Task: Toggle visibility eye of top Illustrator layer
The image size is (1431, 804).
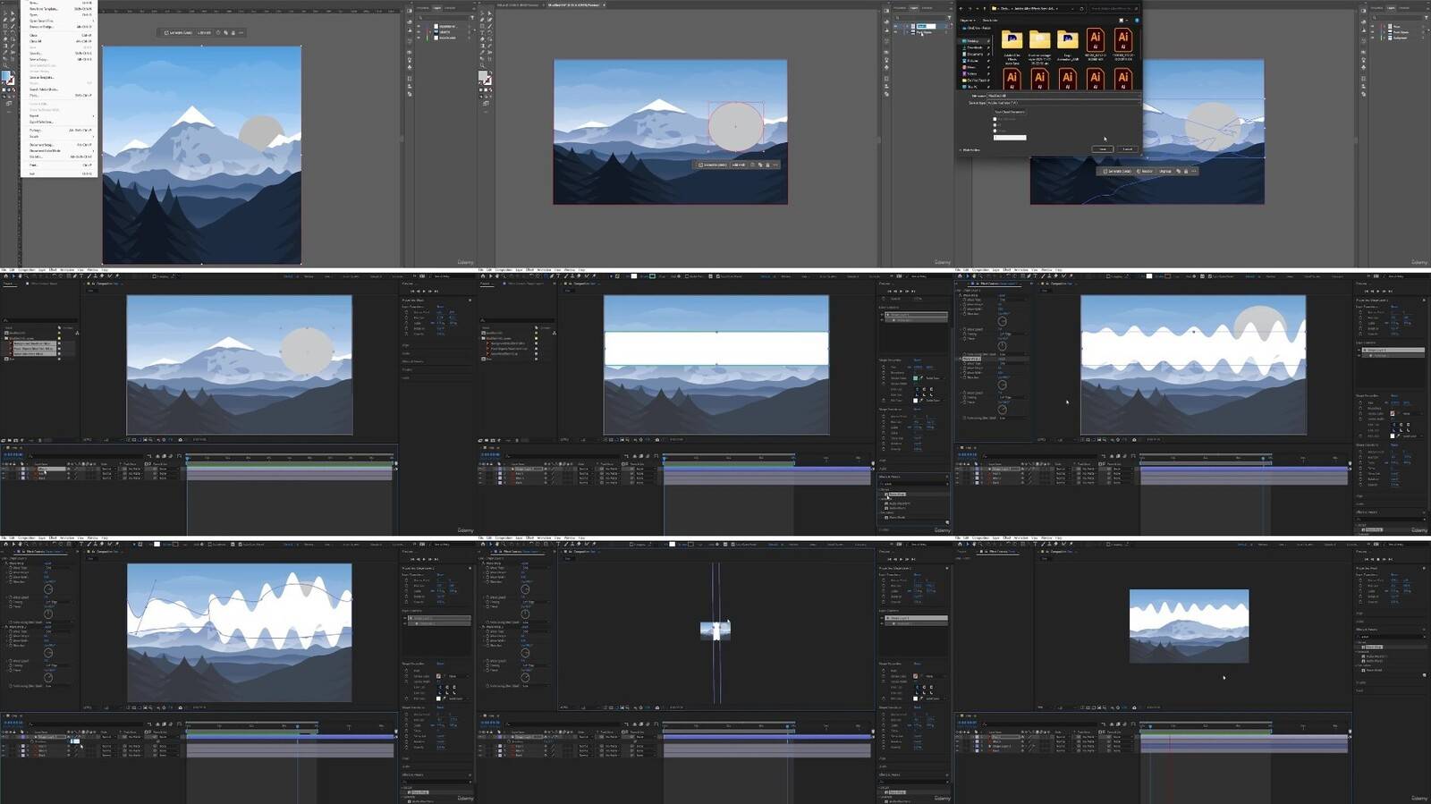Action: tap(419, 26)
